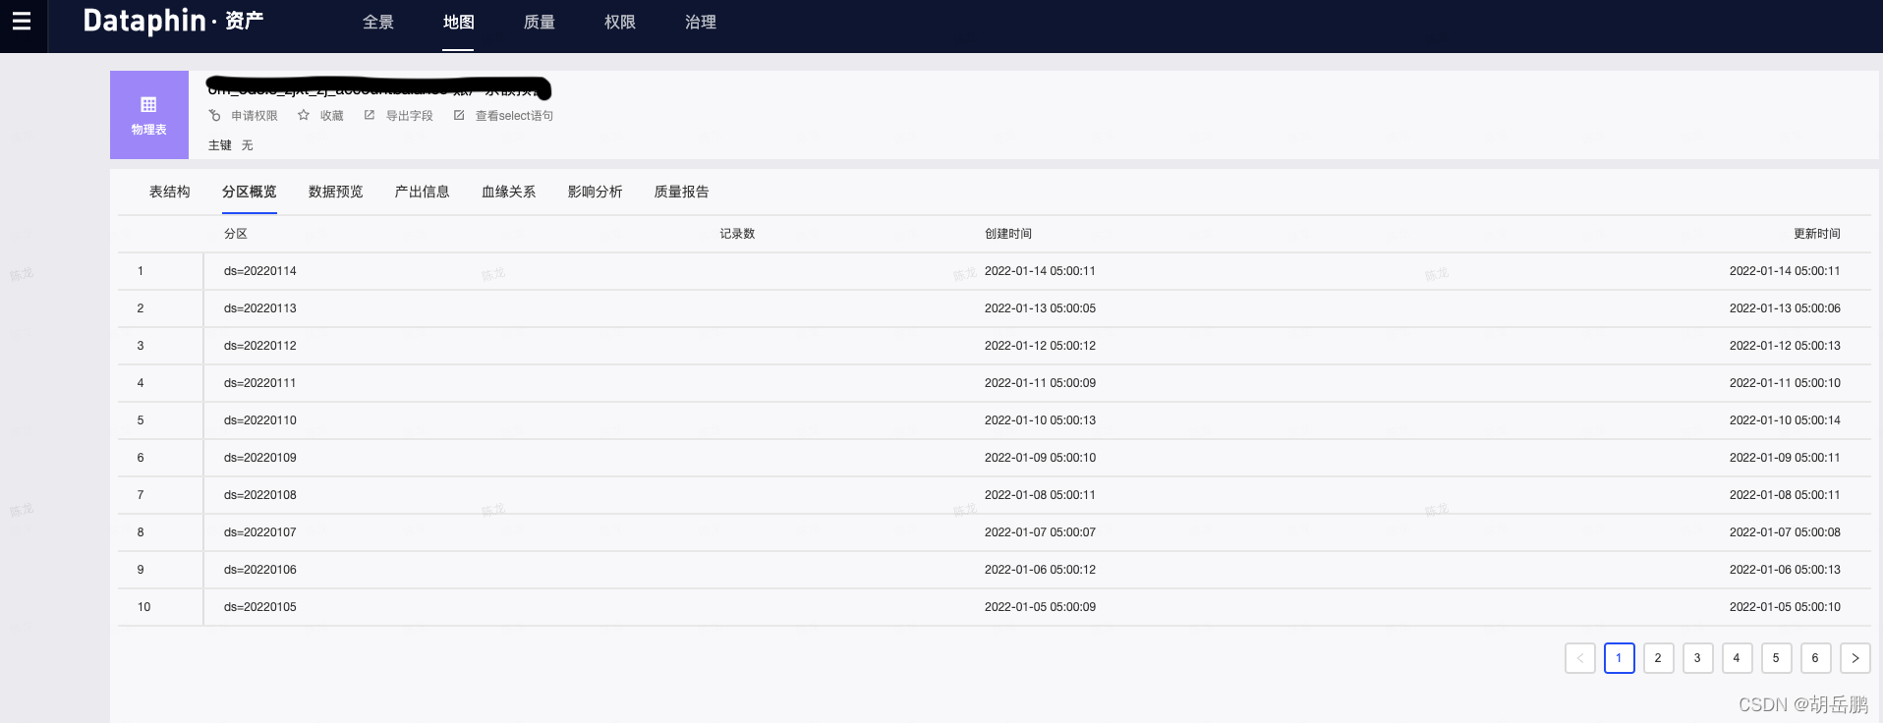Open the hamburger menu icon
Screen dimensions: 1883x723
click(x=22, y=21)
